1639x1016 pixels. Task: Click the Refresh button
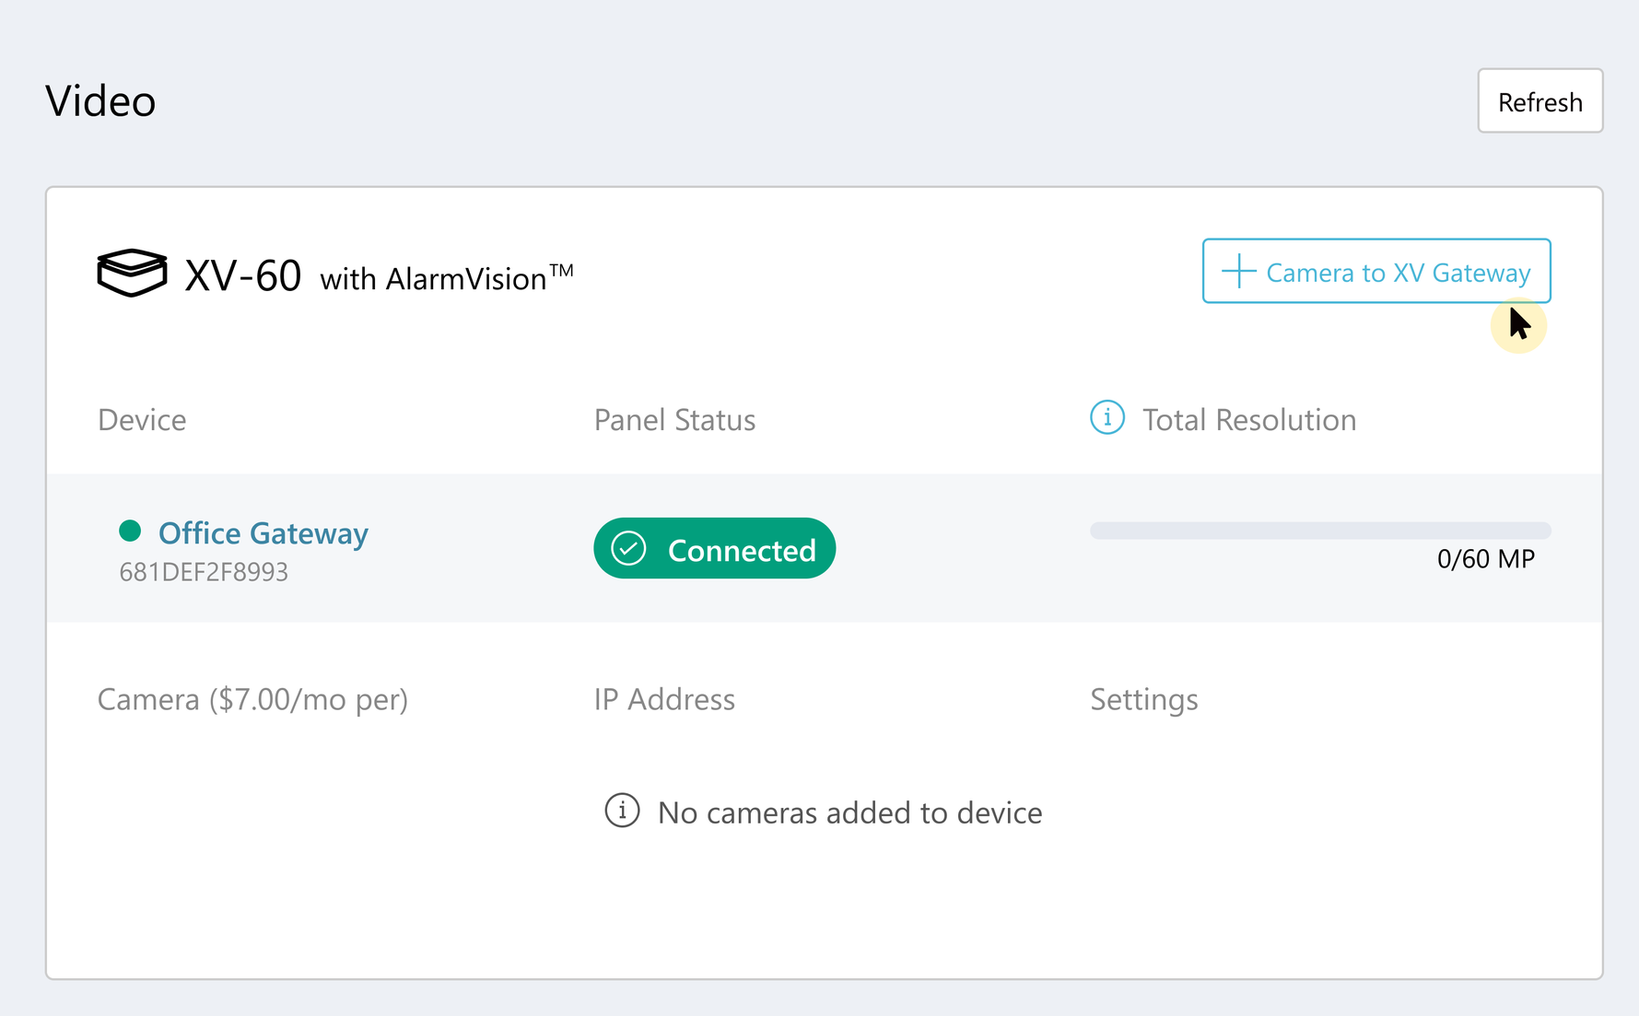[x=1539, y=101]
